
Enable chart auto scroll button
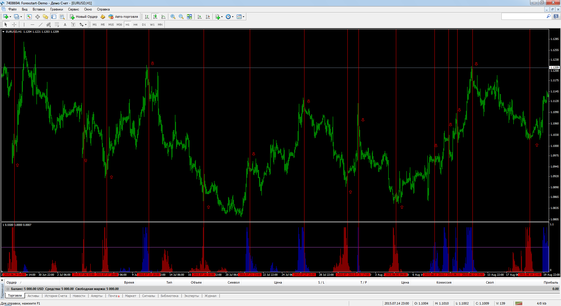tap(200, 17)
